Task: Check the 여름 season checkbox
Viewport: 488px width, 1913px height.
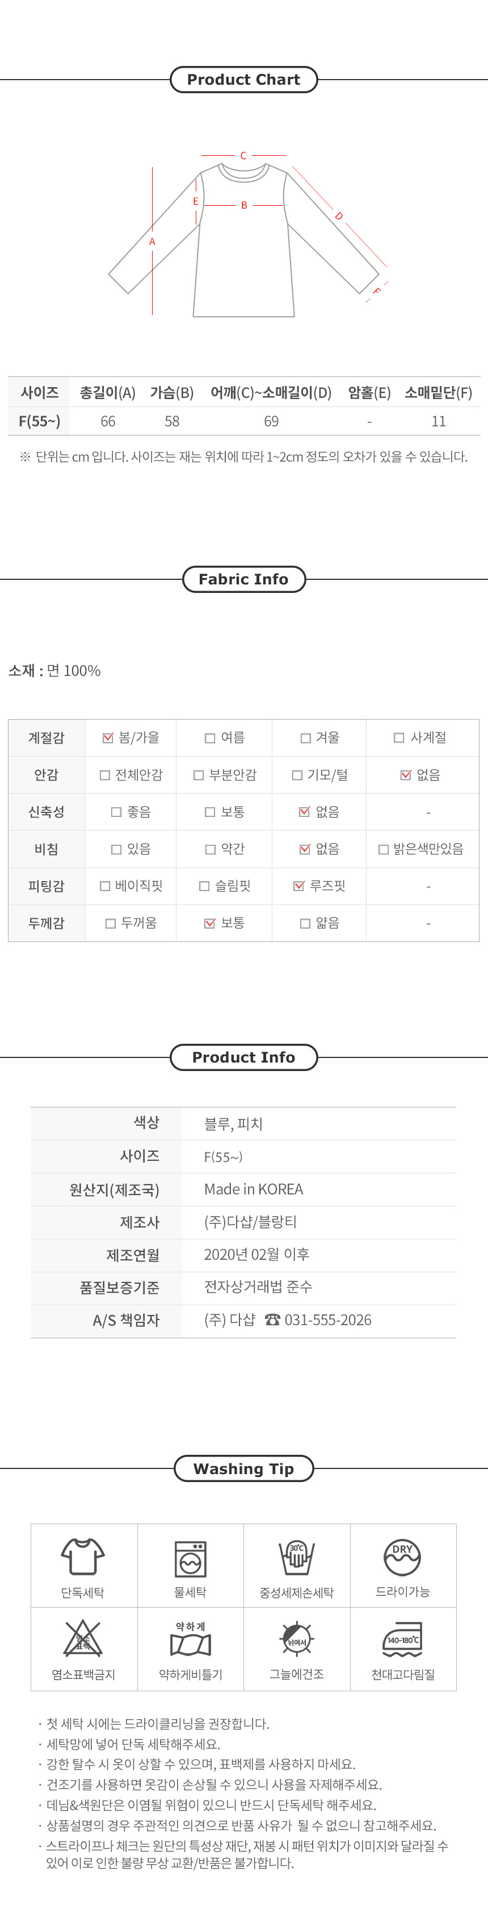Action: point(210,737)
